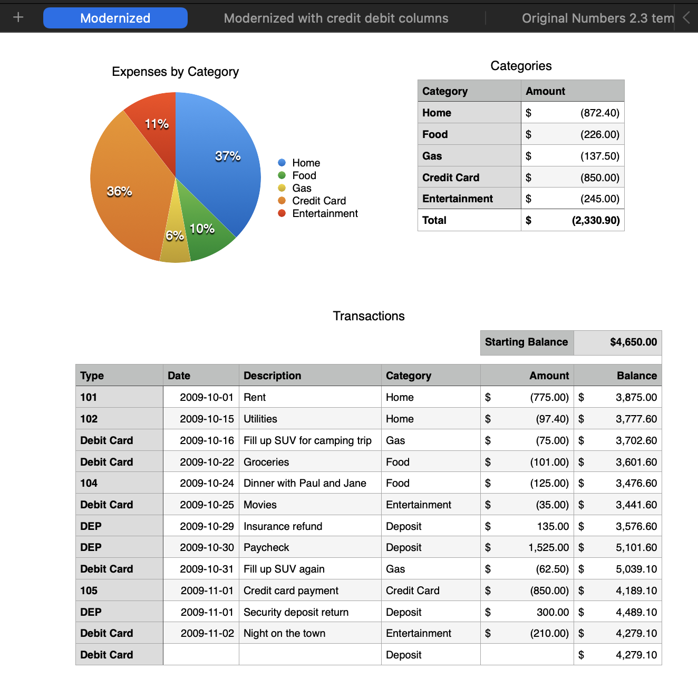Image resolution: width=698 pixels, height=689 pixels.
Task: Select the 5,101.60 balance cell
Action: [617, 547]
